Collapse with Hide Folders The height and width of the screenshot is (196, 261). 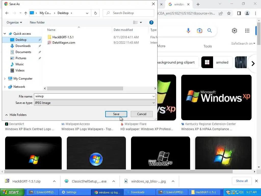pyautogui.click(x=16, y=115)
